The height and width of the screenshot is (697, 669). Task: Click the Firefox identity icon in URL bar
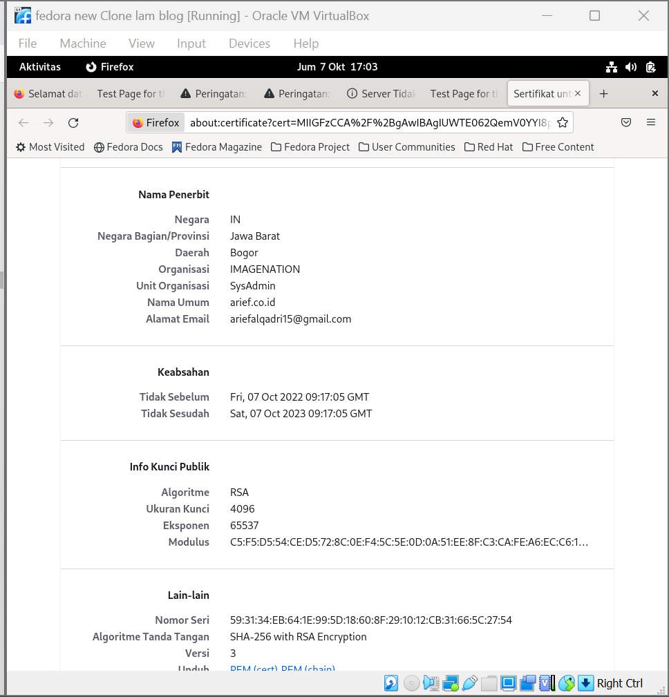click(156, 123)
